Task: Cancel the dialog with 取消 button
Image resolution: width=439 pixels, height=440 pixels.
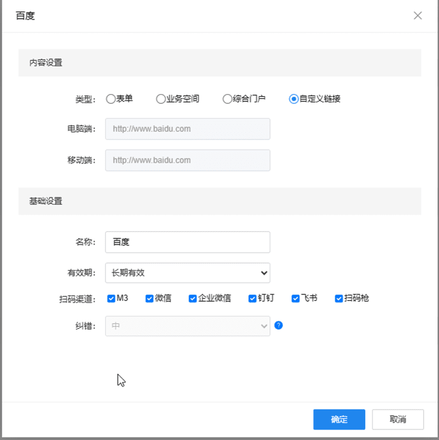Action: 398,420
